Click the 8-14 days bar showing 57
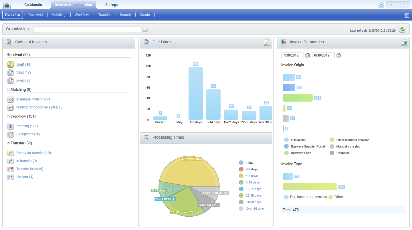Viewport: 412px width, 230px height. [x=213, y=105]
